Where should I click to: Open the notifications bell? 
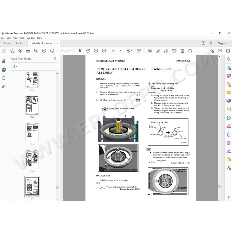coord(211,43)
